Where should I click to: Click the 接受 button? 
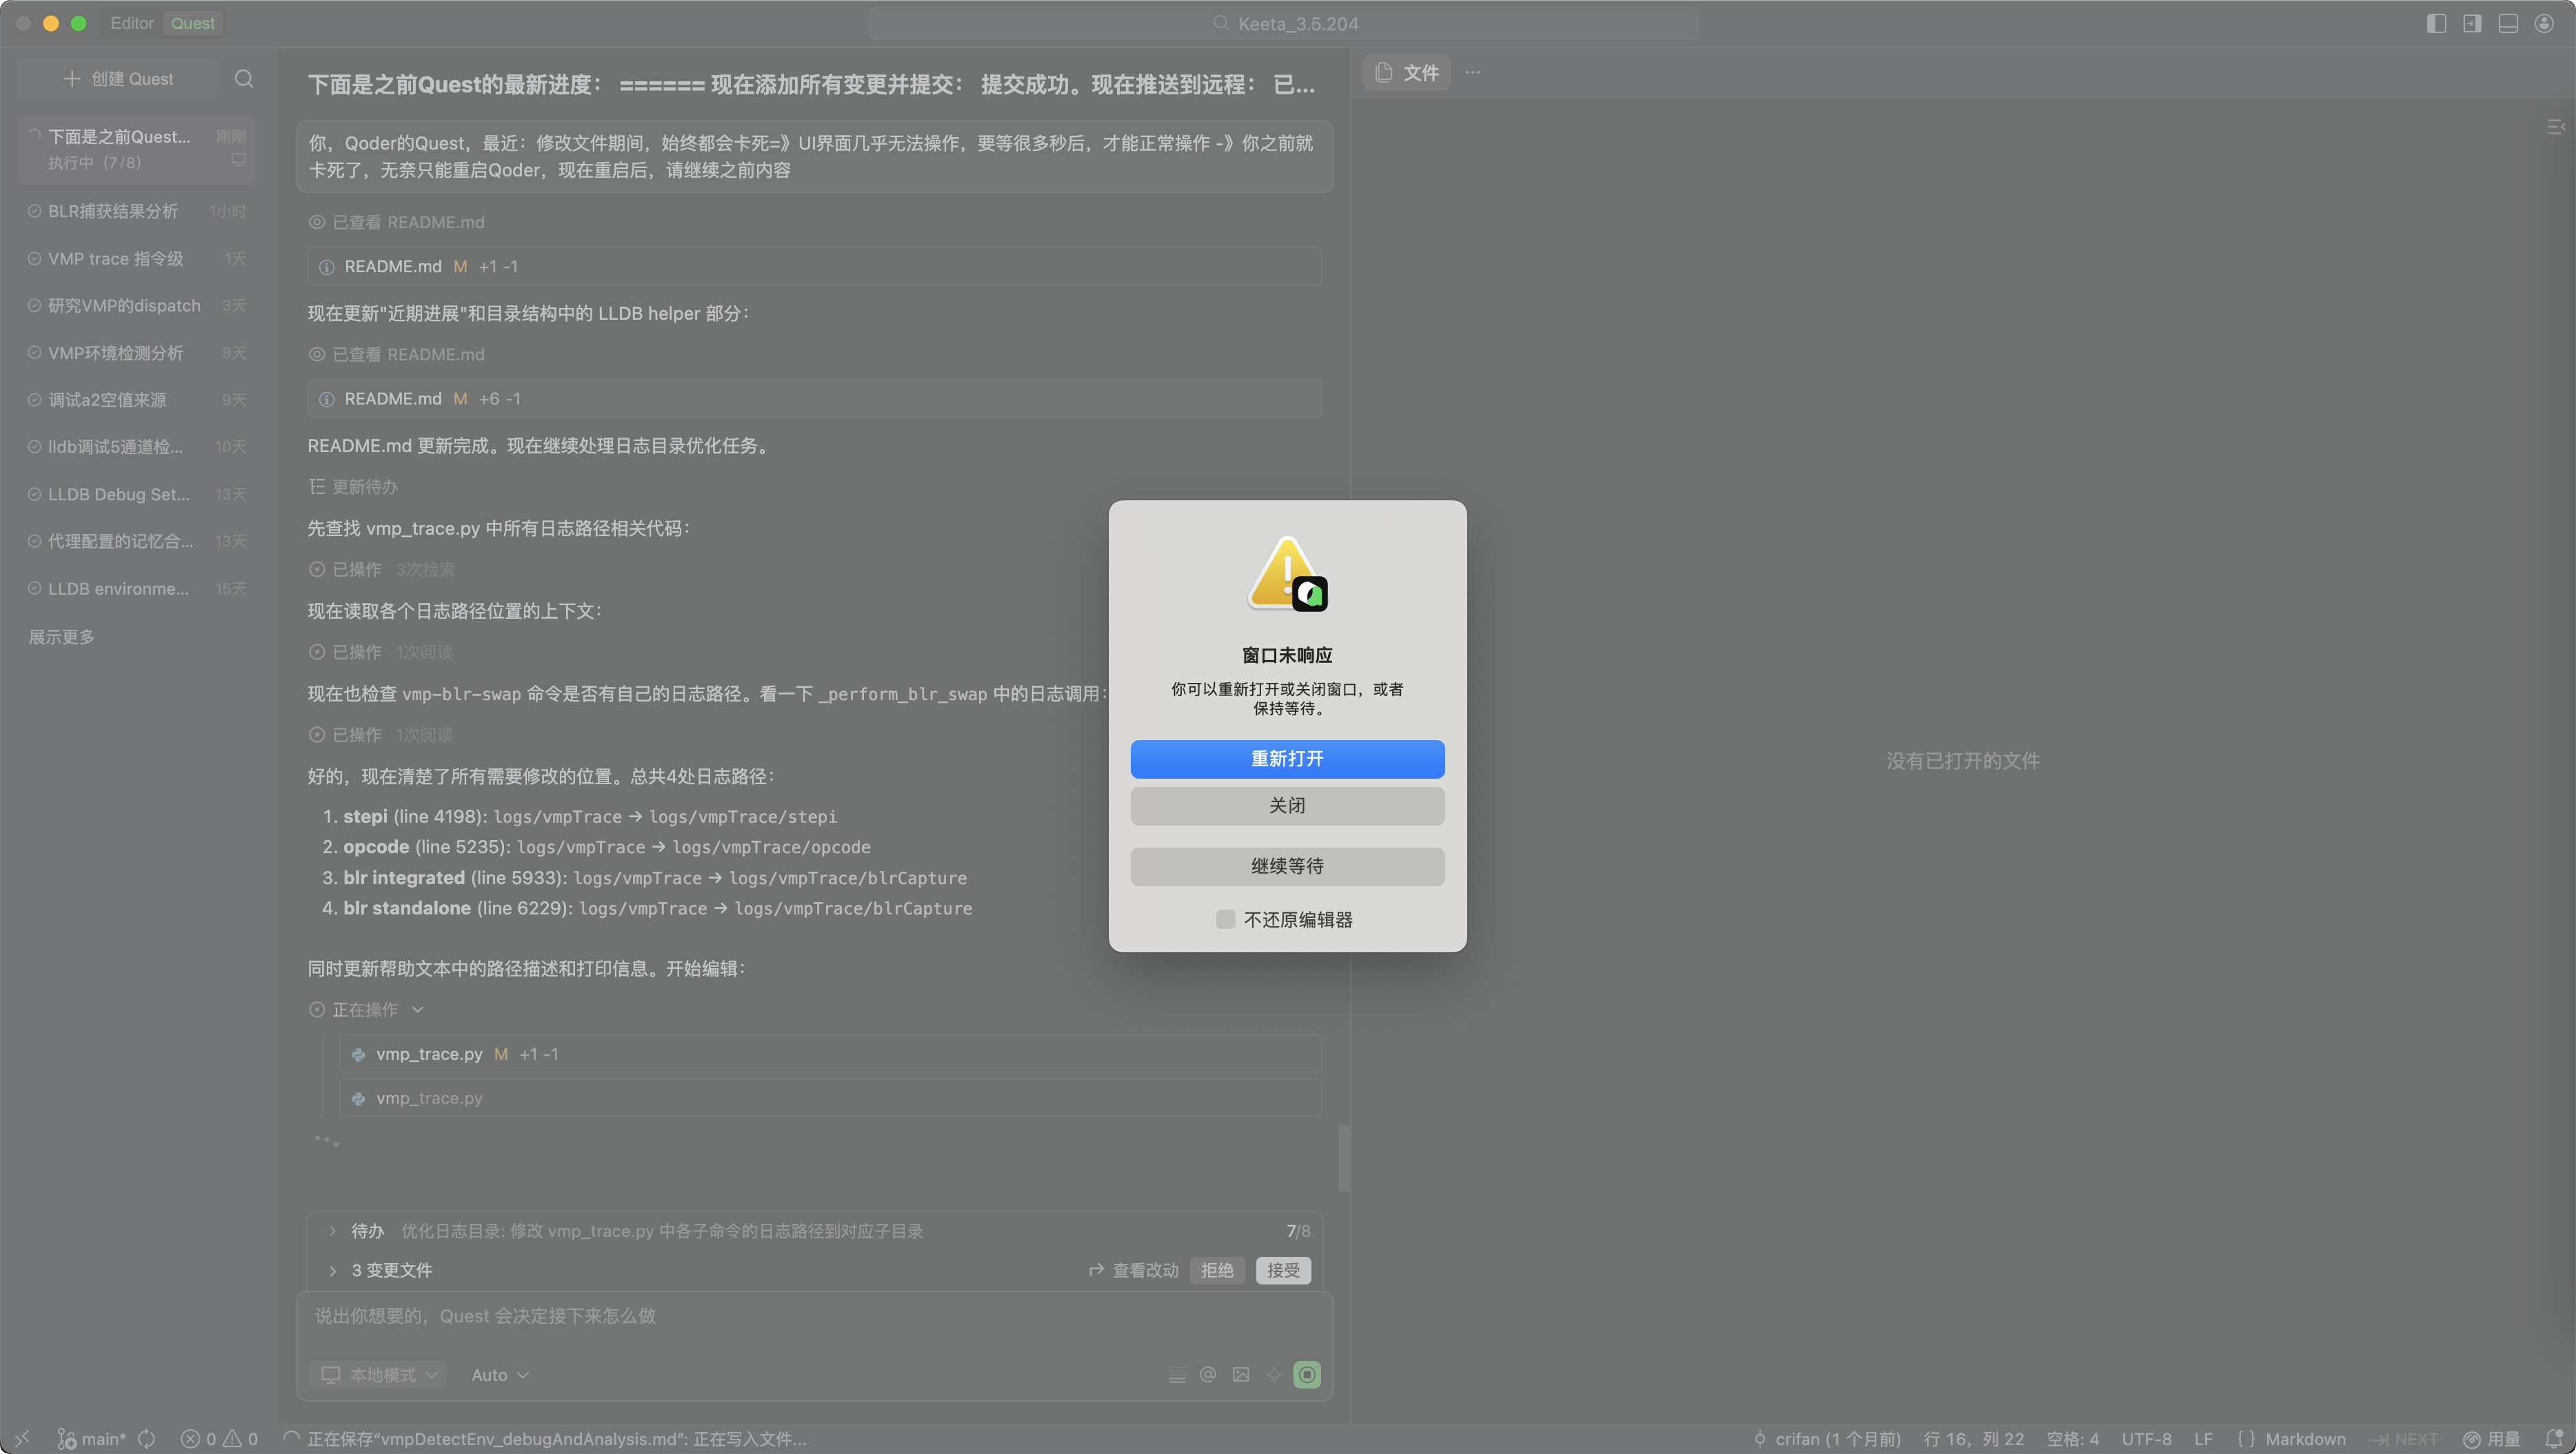tap(1283, 1270)
